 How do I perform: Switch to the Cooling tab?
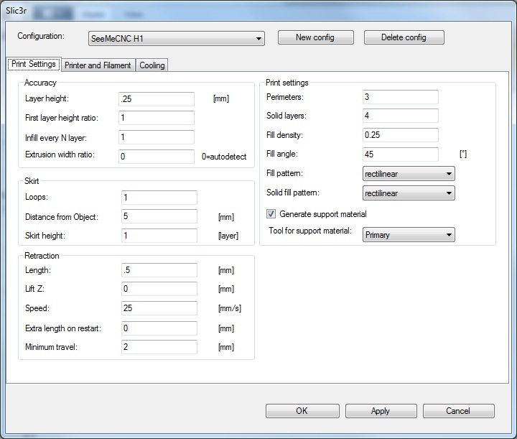pyautogui.click(x=152, y=65)
